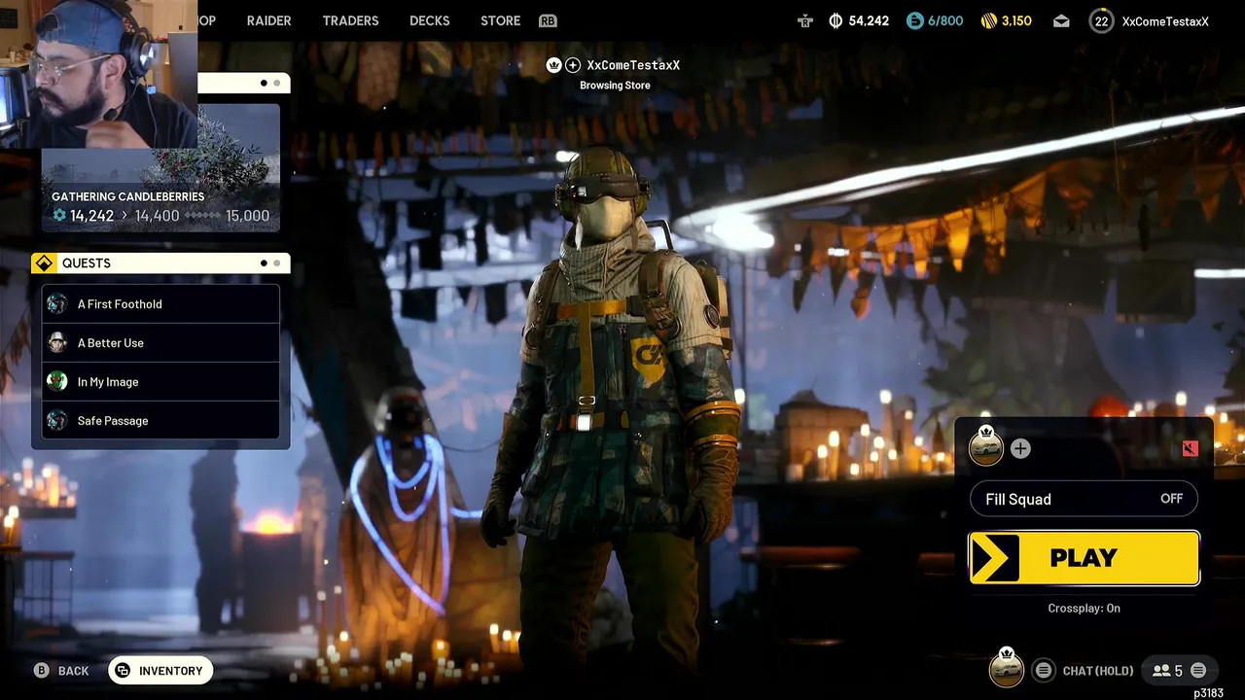Click avatar icon for A First Foothold
This screenshot has height=700, width=1245.
57,304
